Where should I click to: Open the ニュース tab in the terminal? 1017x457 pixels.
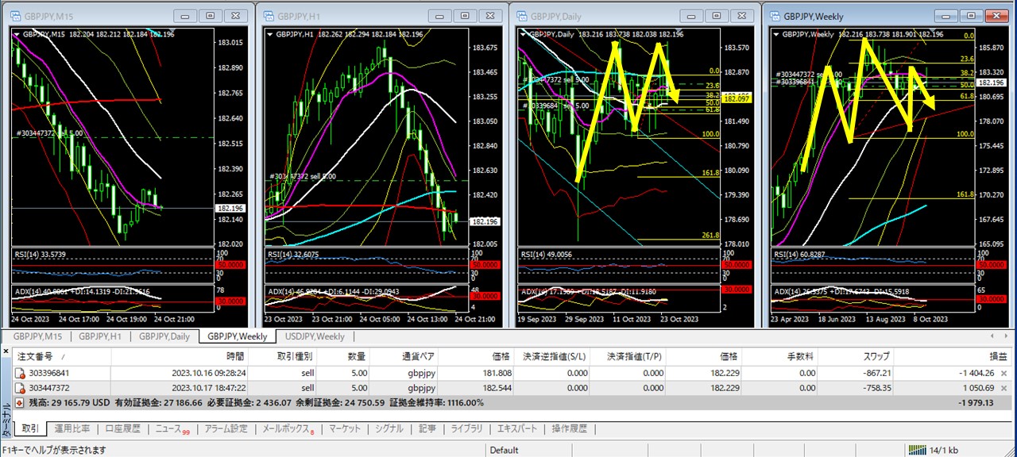(170, 428)
